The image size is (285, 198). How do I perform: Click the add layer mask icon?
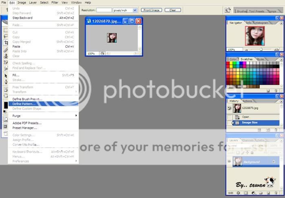point(246,193)
